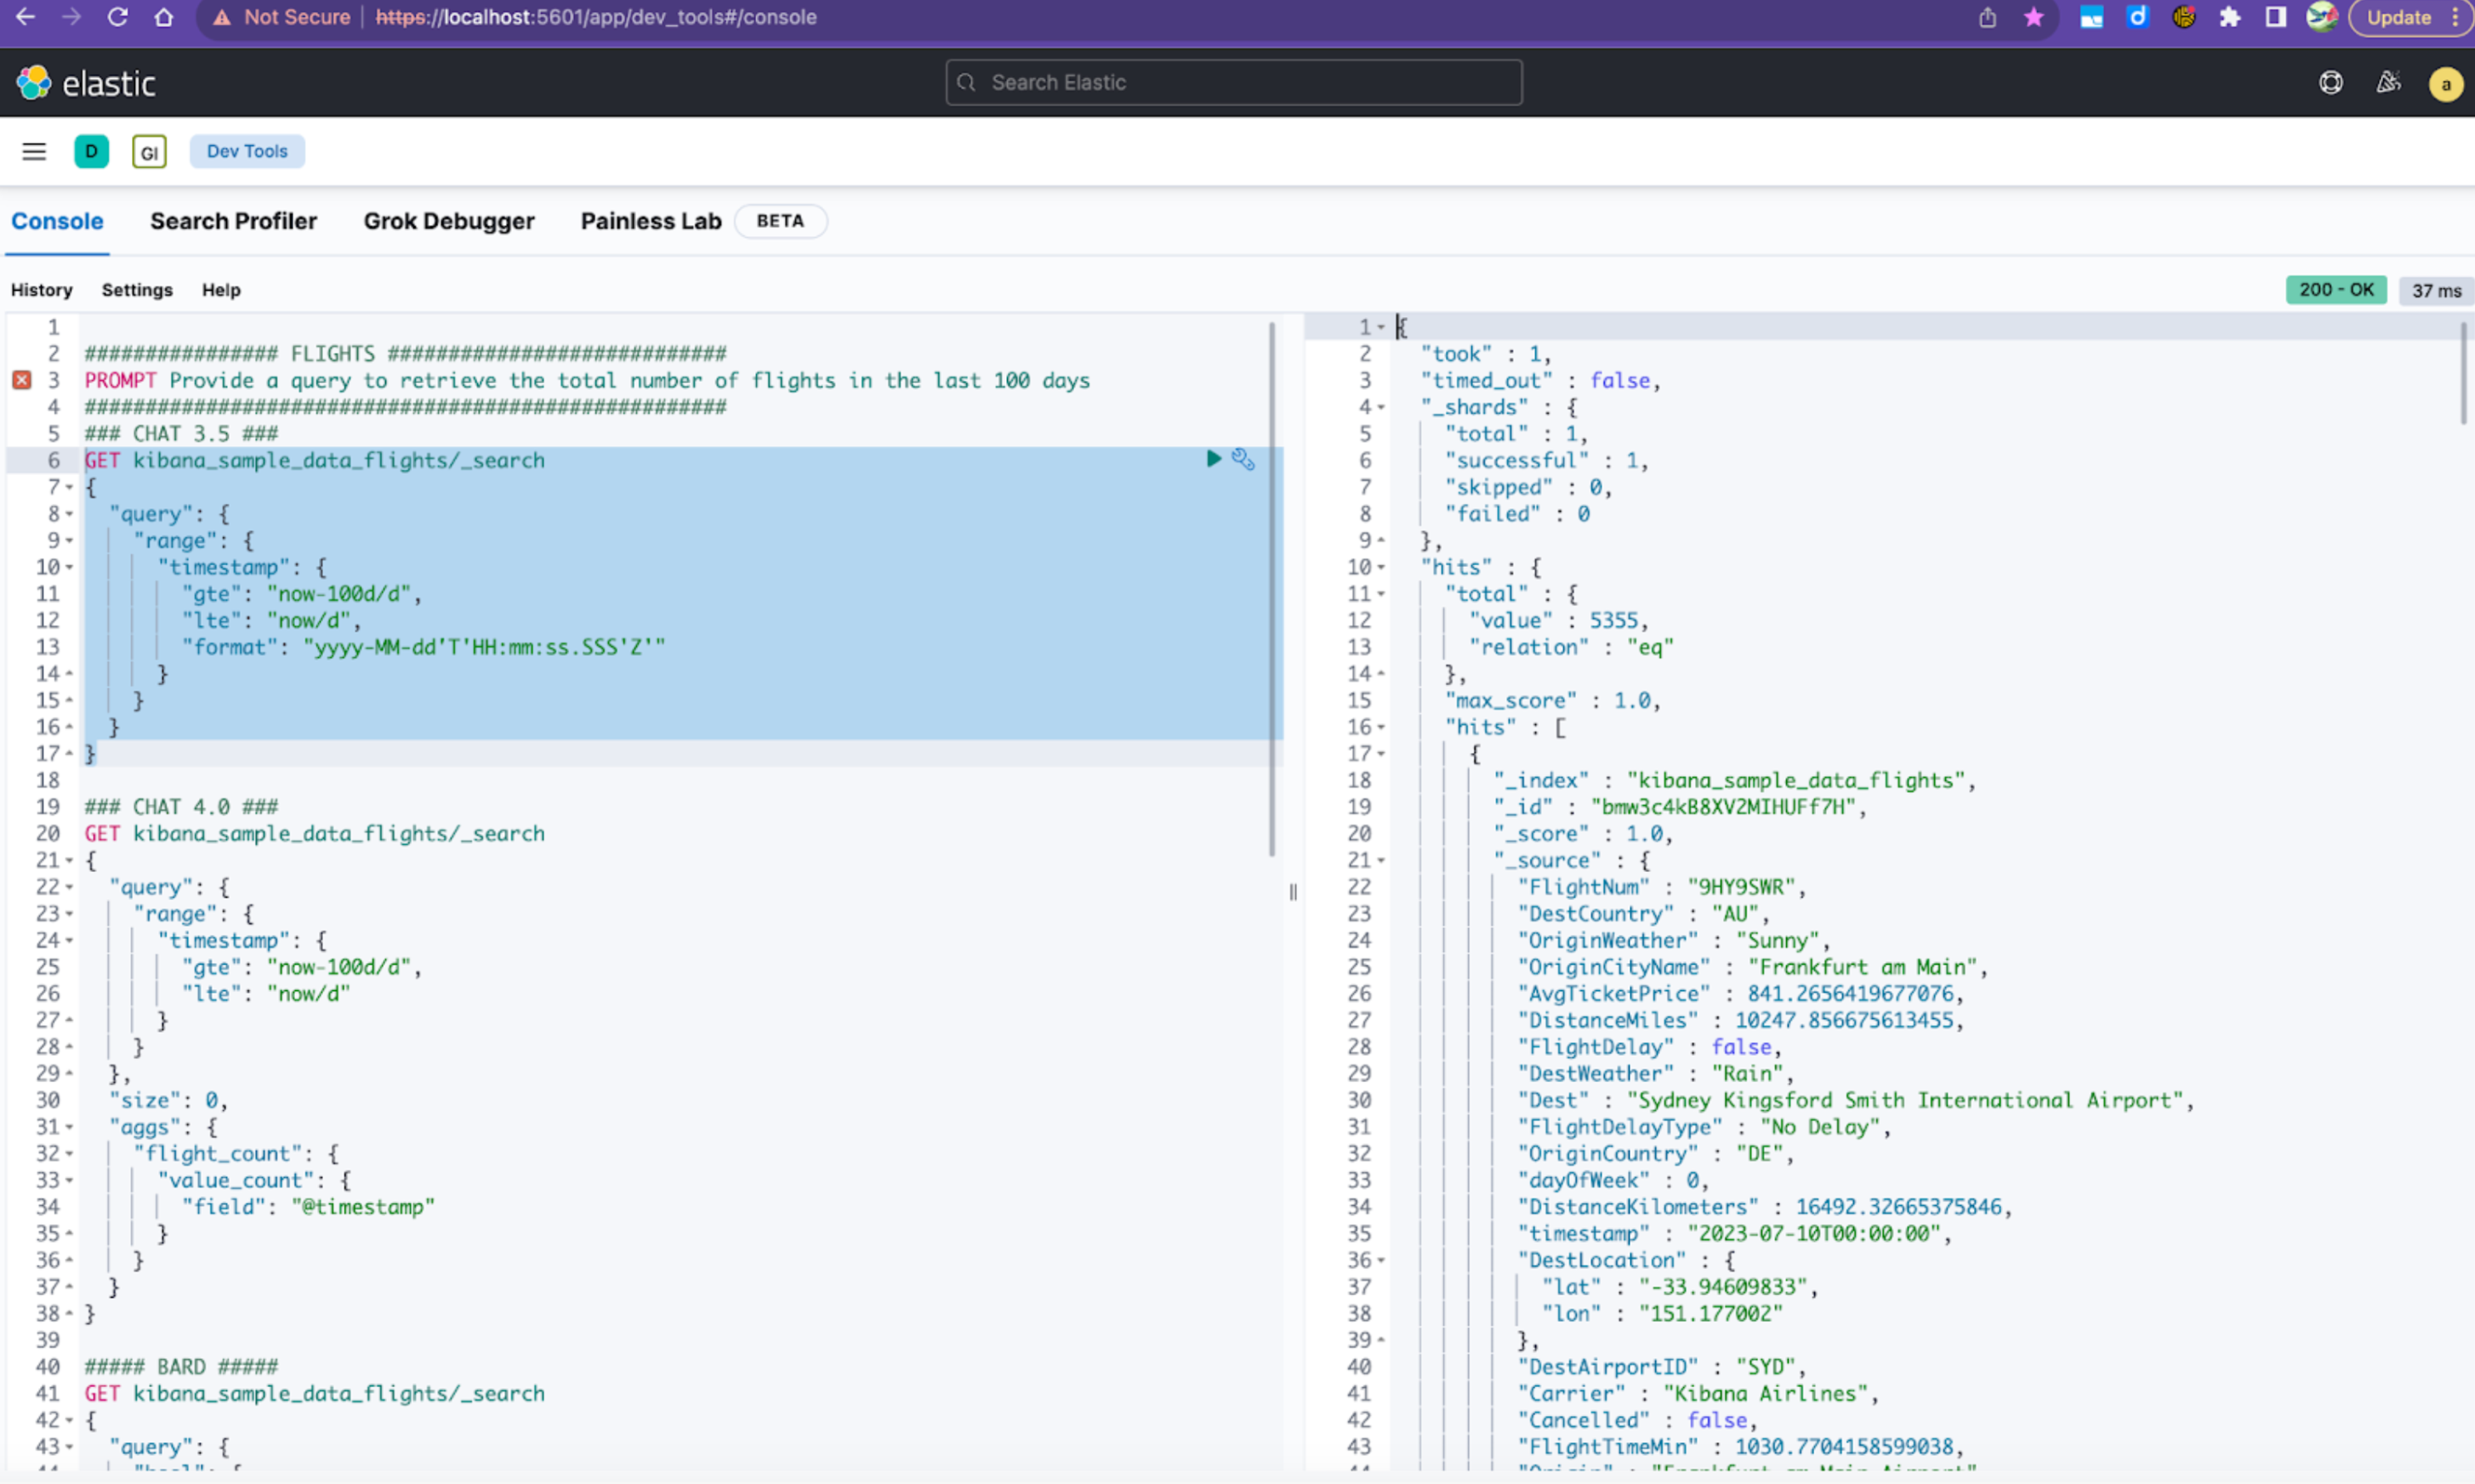2475x1484 pixels.
Task: Click the browser address bar URL
Action: [x=596, y=17]
